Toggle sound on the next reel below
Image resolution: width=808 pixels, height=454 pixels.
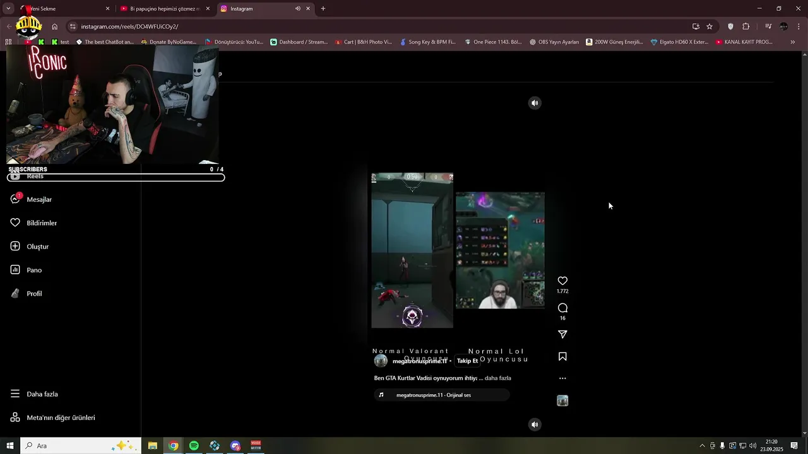(x=535, y=424)
